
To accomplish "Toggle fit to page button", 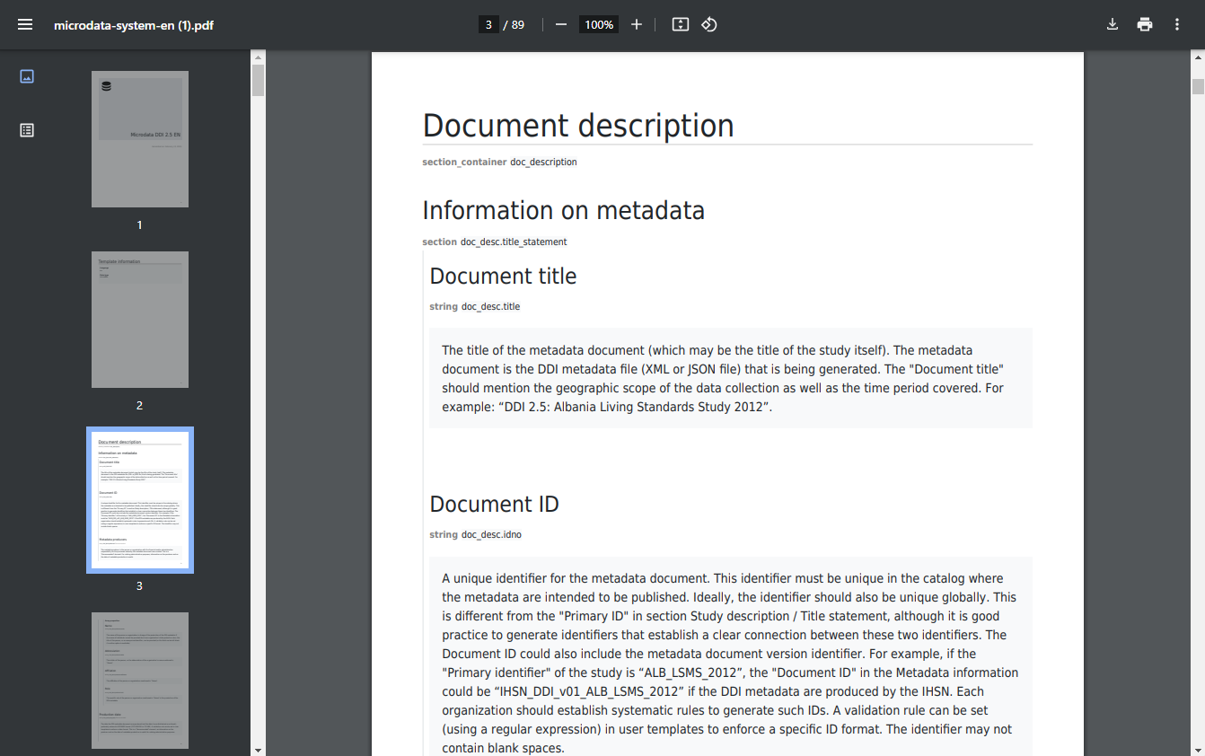I will click(x=681, y=24).
